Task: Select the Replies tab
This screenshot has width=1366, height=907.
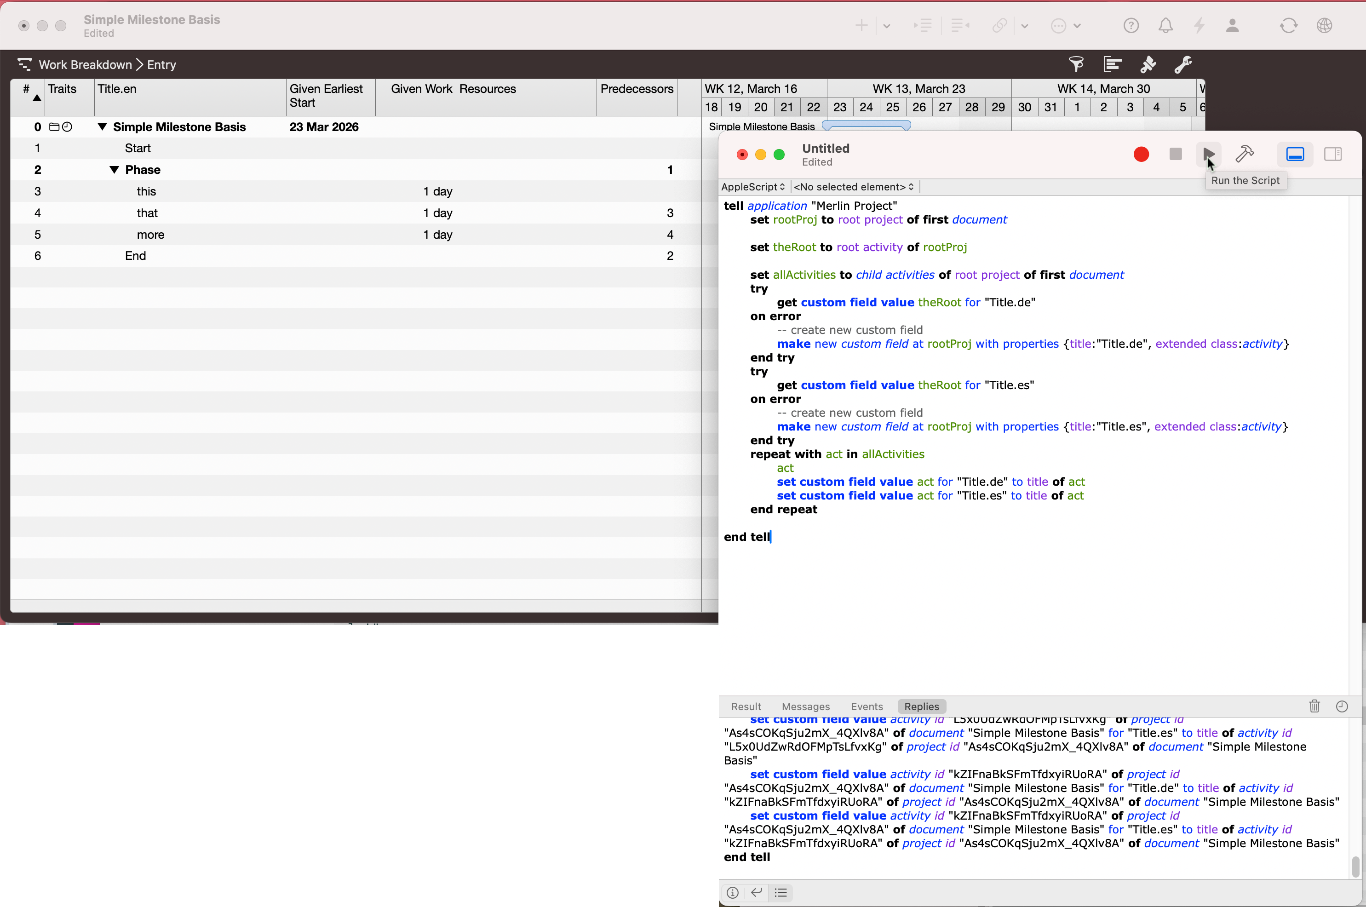Action: coord(921,706)
